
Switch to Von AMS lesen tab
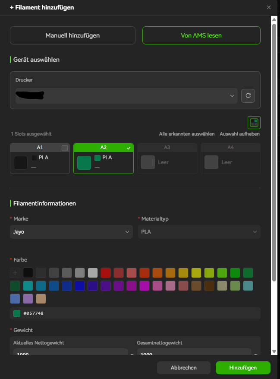click(201, 35)
